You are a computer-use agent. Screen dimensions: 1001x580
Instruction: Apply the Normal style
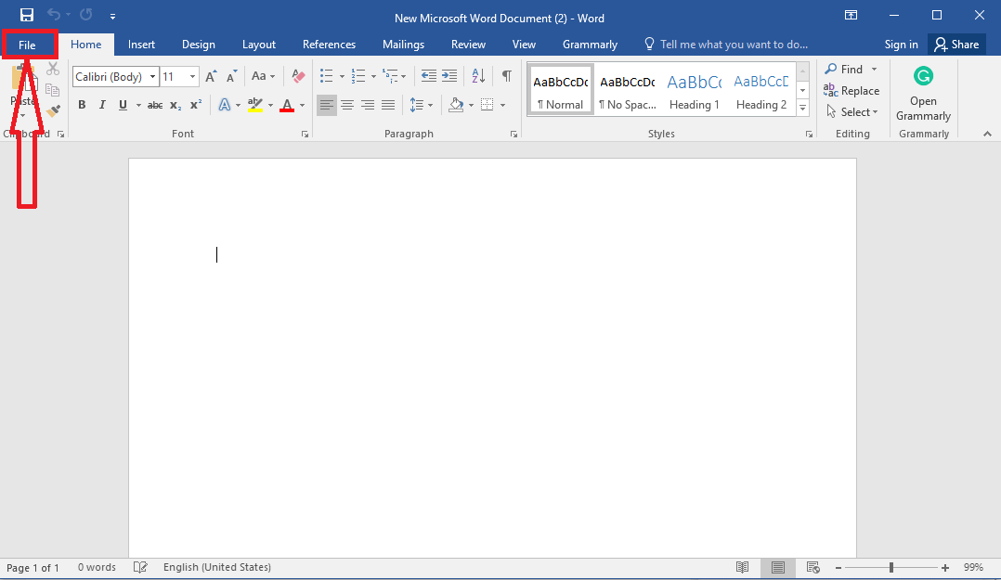(560, 89)
